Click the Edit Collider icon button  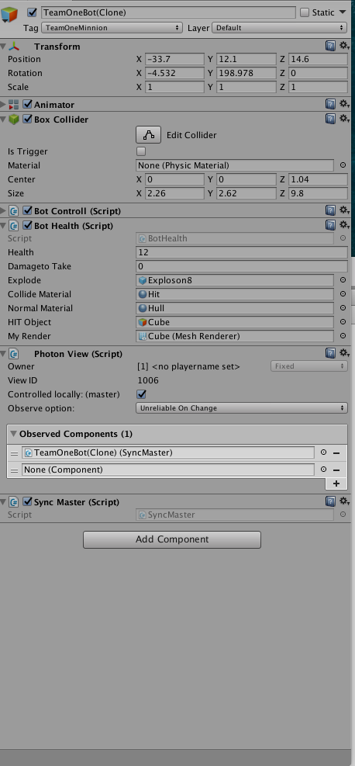pyautogui.click(x=148, y=135)
